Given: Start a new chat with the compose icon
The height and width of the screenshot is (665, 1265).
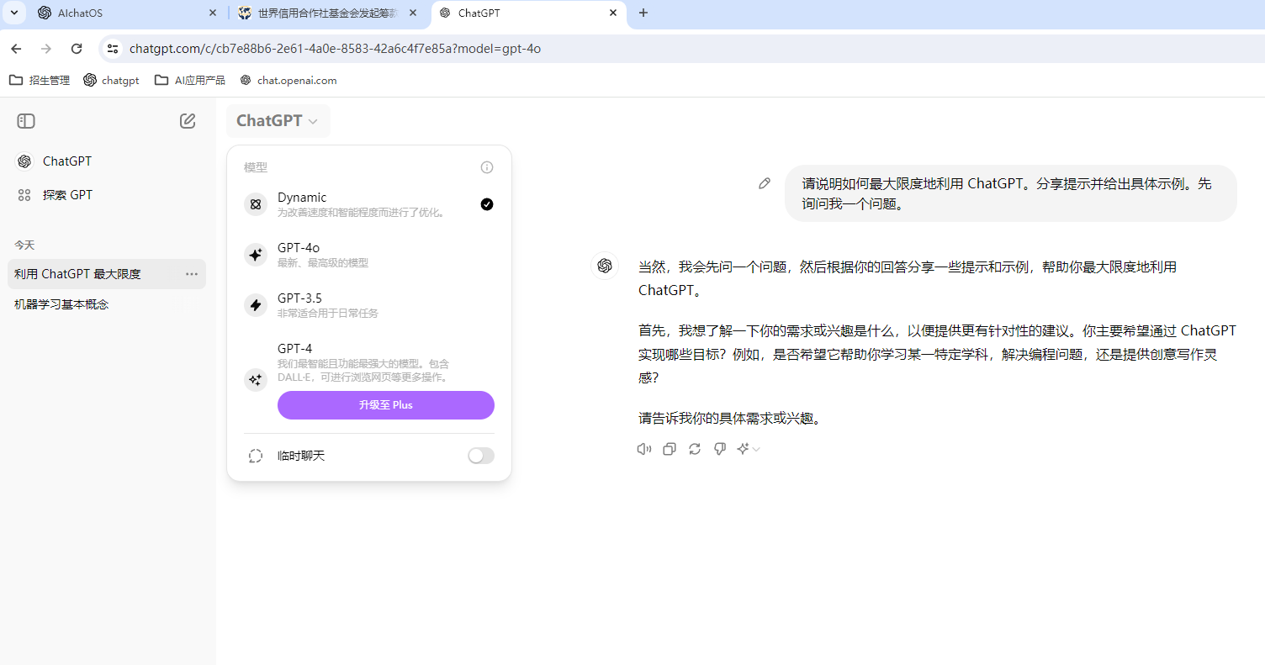Looking at the screenshot, I should tap(188, 121).
